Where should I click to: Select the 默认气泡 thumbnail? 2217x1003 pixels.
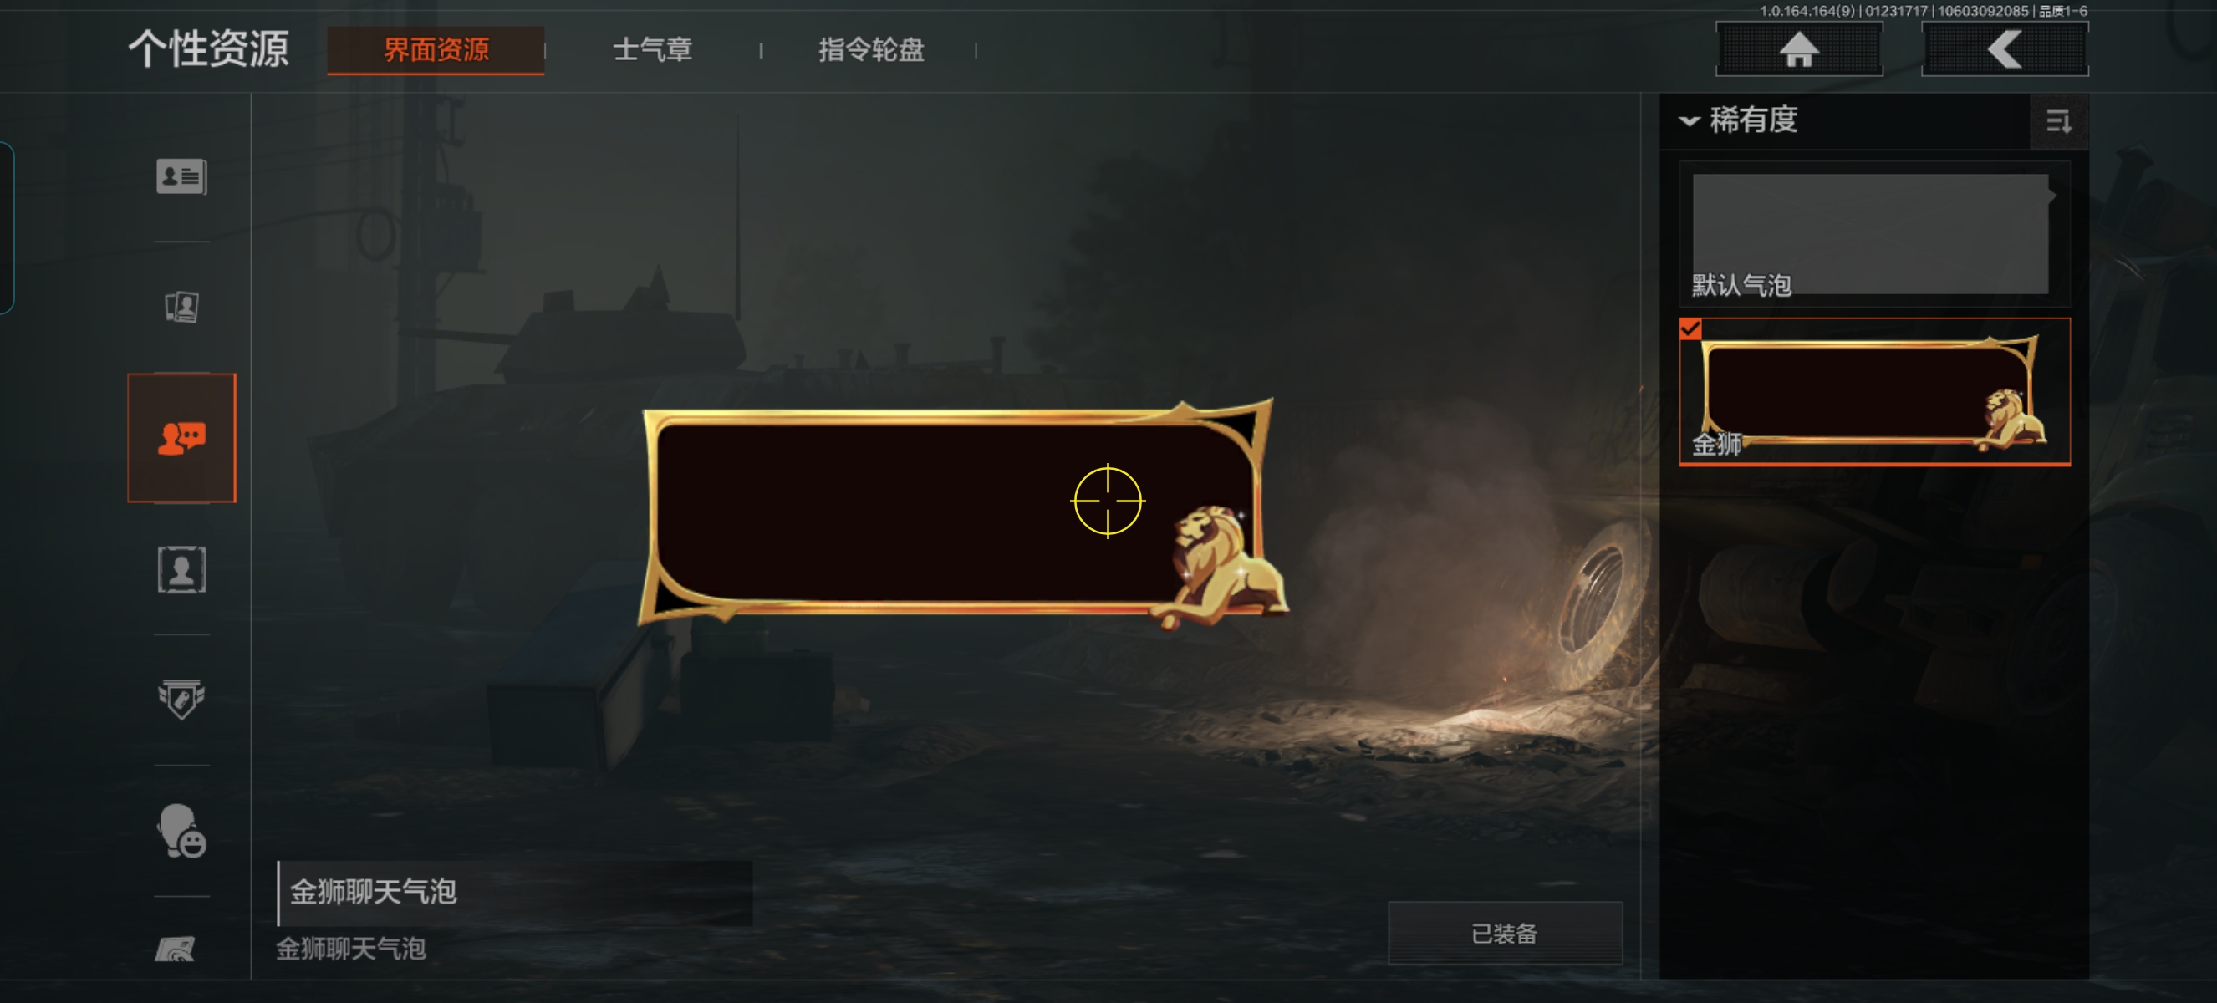[x=1874, y=234]
